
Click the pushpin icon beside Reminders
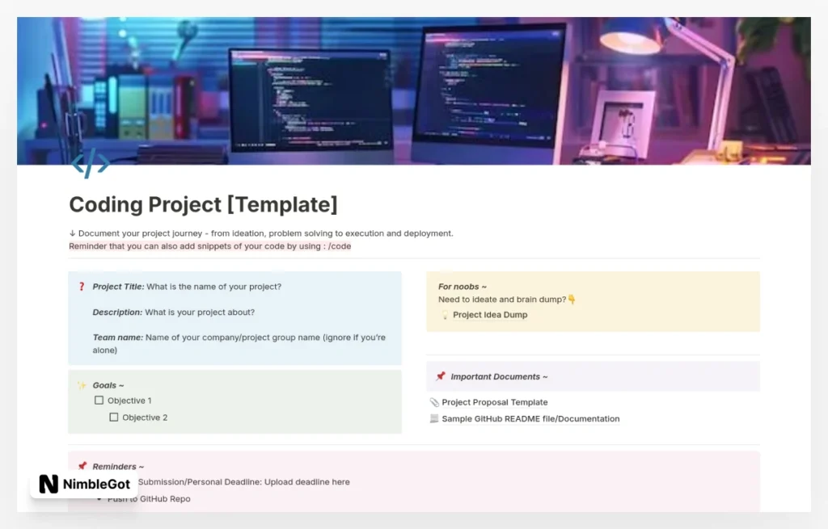pyautogui.click(x=82, y=466)
